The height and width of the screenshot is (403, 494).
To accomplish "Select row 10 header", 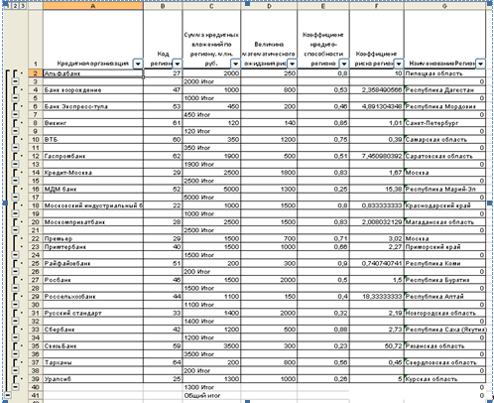I will pyautogui.click(x=36, y=139).
